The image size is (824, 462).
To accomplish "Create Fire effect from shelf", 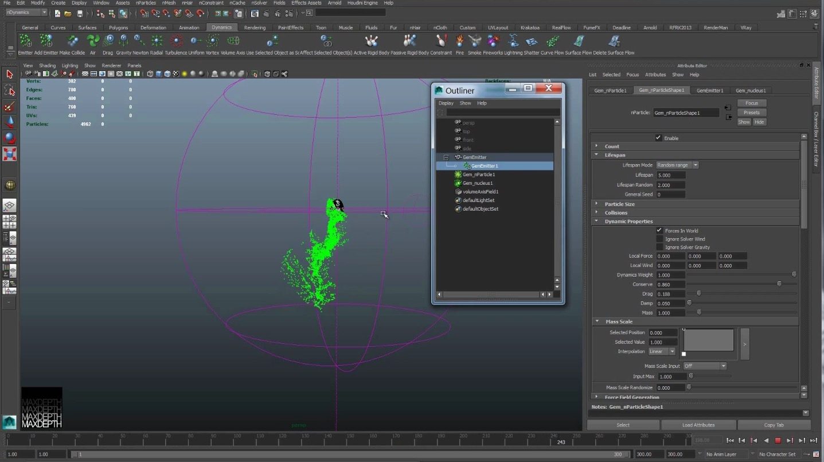I will (459, 41).
